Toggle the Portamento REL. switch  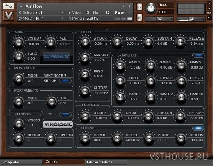[x=65, y=114]
